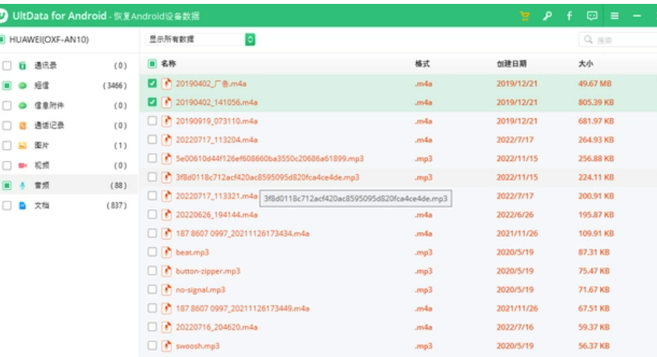Click the Facebook icon in title bar

[x=569, y=16]
